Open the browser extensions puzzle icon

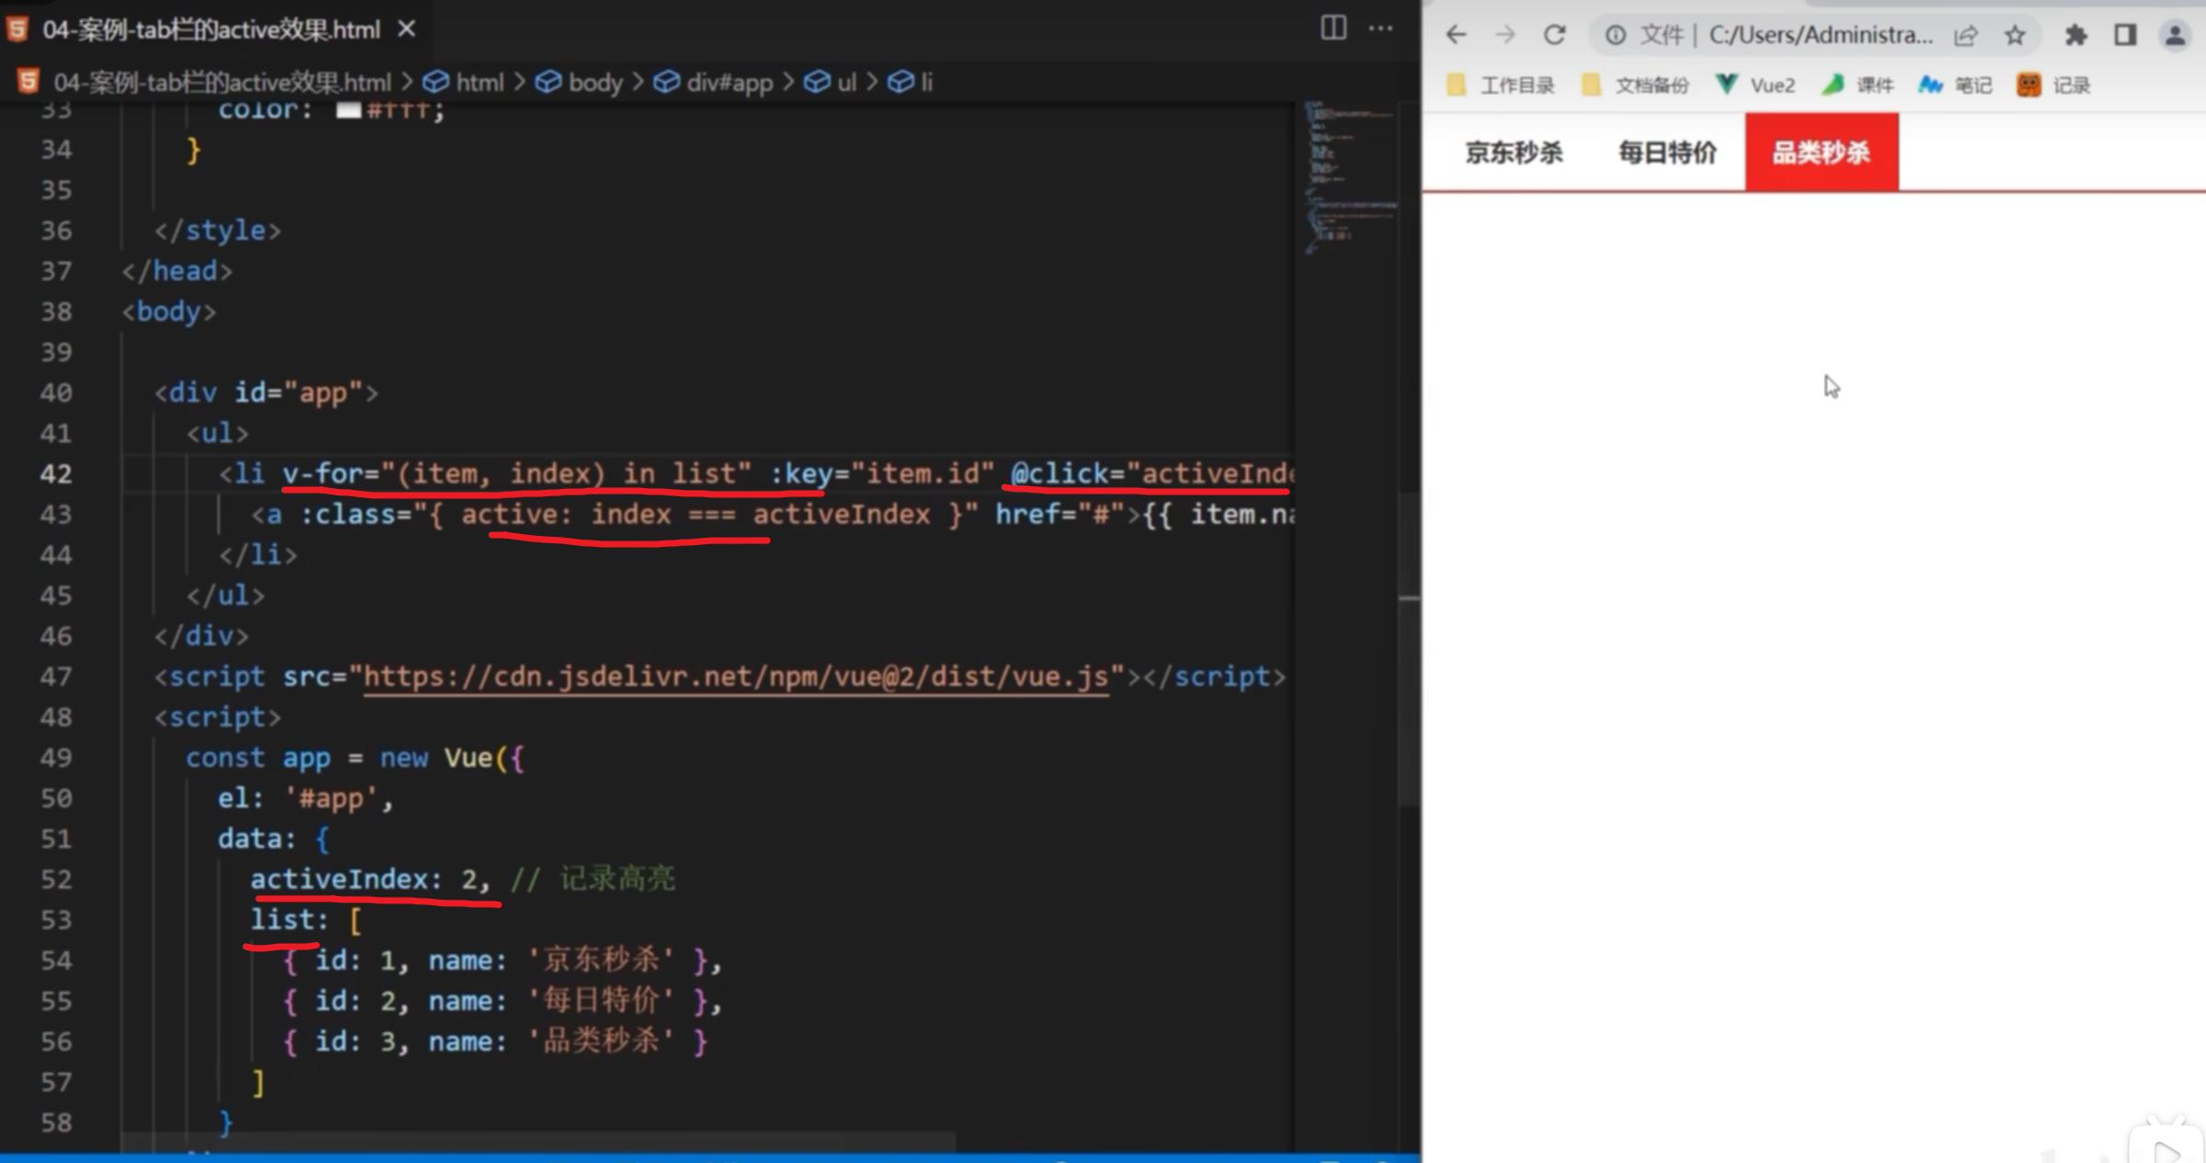[2075, 35]
